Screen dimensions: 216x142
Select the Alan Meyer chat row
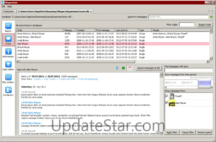click(x=113, y=44)
